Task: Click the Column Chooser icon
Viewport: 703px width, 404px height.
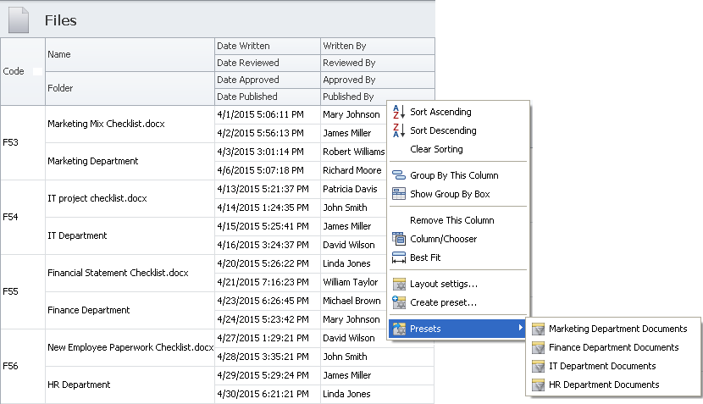Action: [x=399, y=239]
